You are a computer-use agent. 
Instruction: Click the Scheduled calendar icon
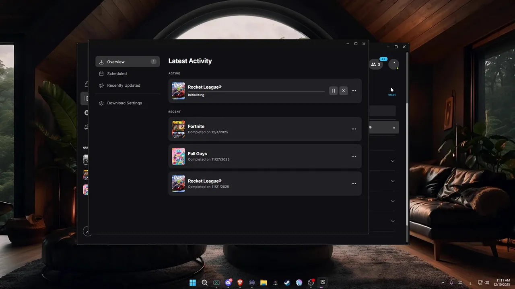101,74
